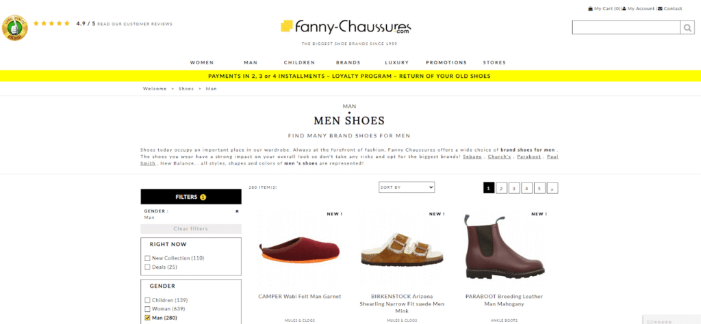Image resolution: width=701 pixels, height=324 pixels.
Task: Open My Cart bag icon
Action: pos(590,8)
